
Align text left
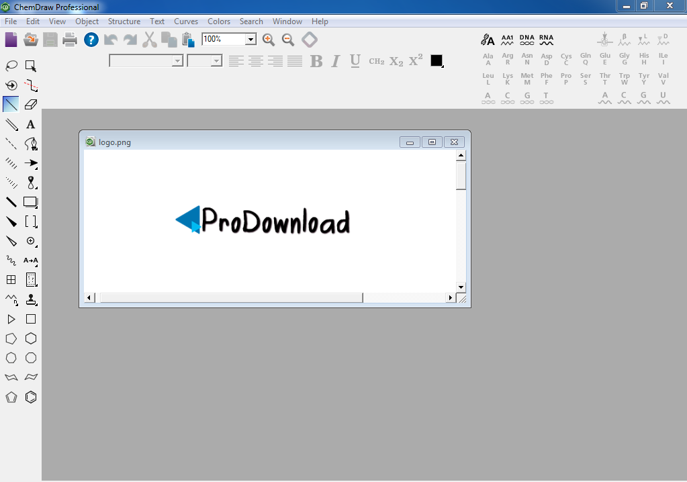tap(236, 61)
